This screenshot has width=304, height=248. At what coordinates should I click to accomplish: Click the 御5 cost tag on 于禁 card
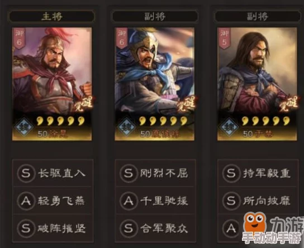pos(224,38)
